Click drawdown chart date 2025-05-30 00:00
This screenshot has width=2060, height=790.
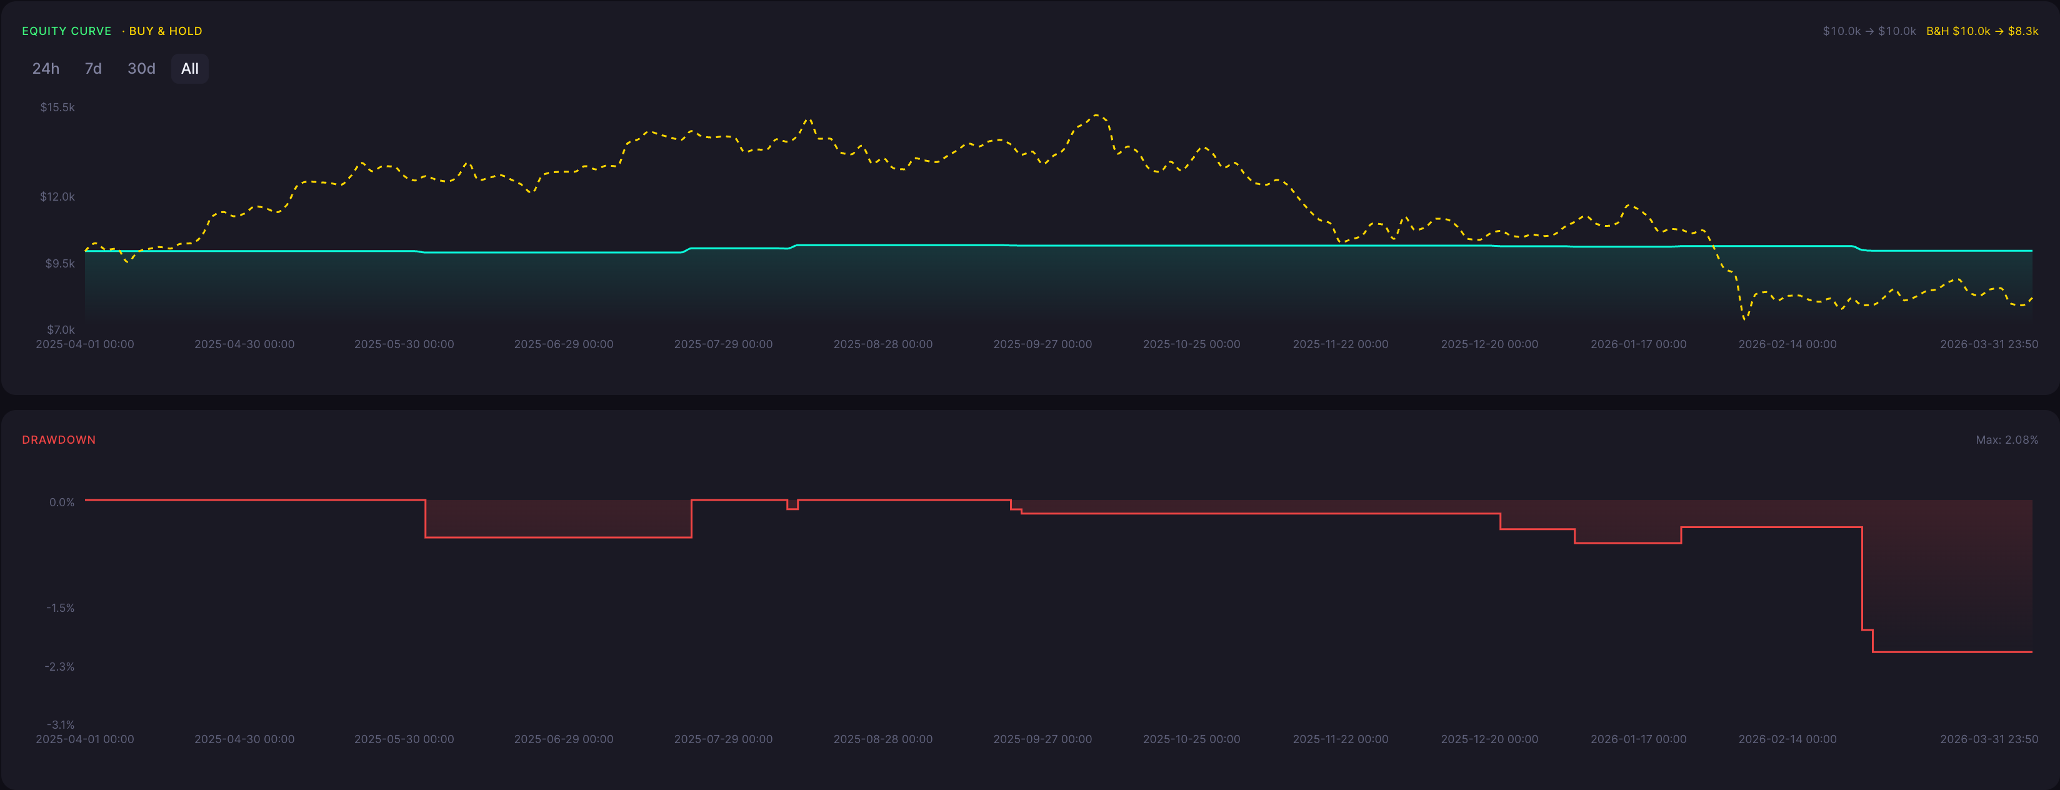[404, 739]
